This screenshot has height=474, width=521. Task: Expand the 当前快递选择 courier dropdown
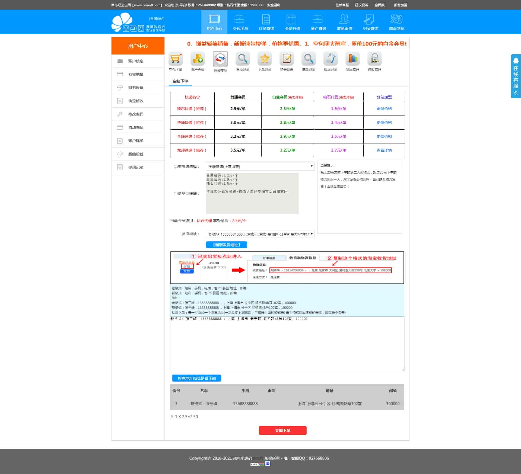(260, 166)
